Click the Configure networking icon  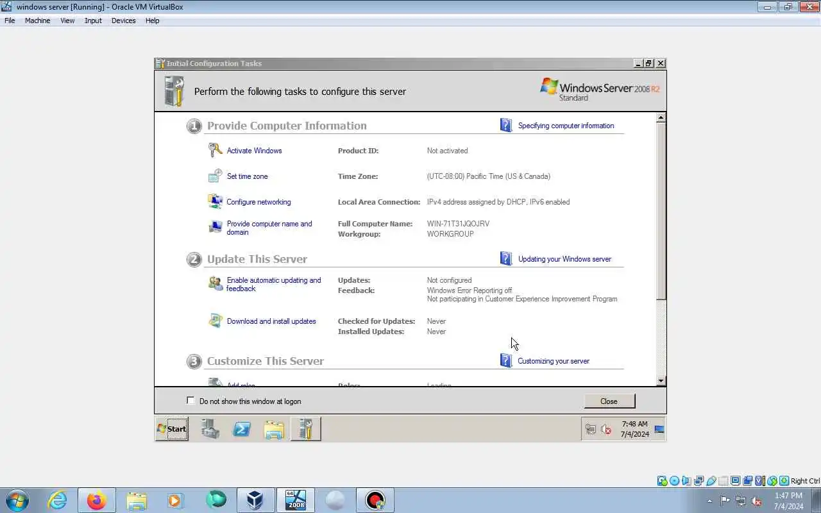pyautogui.click(x=215, y=201)
